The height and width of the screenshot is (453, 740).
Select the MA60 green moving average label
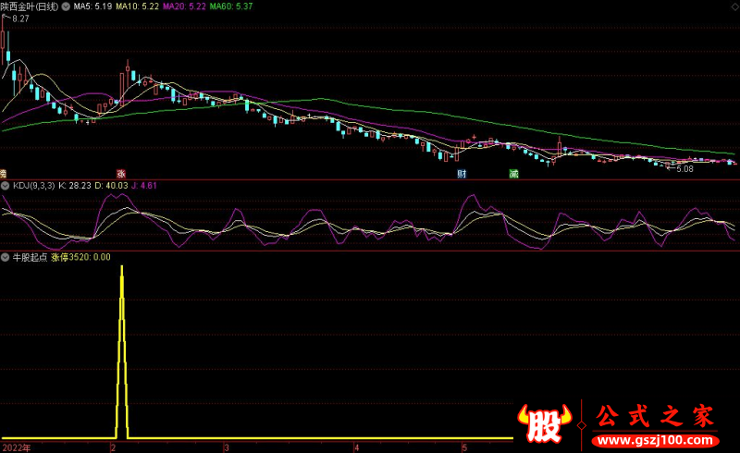pos(230,6)
